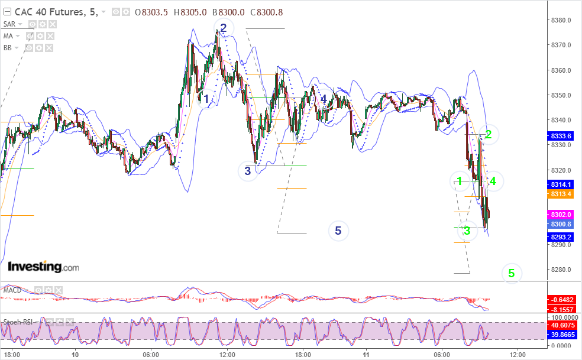Open the MACD indicator settings gear

[48, 290]
